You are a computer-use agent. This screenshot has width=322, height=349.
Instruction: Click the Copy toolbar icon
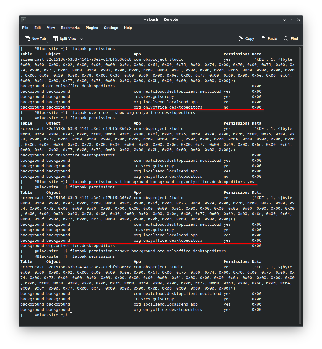click(240, 39)
